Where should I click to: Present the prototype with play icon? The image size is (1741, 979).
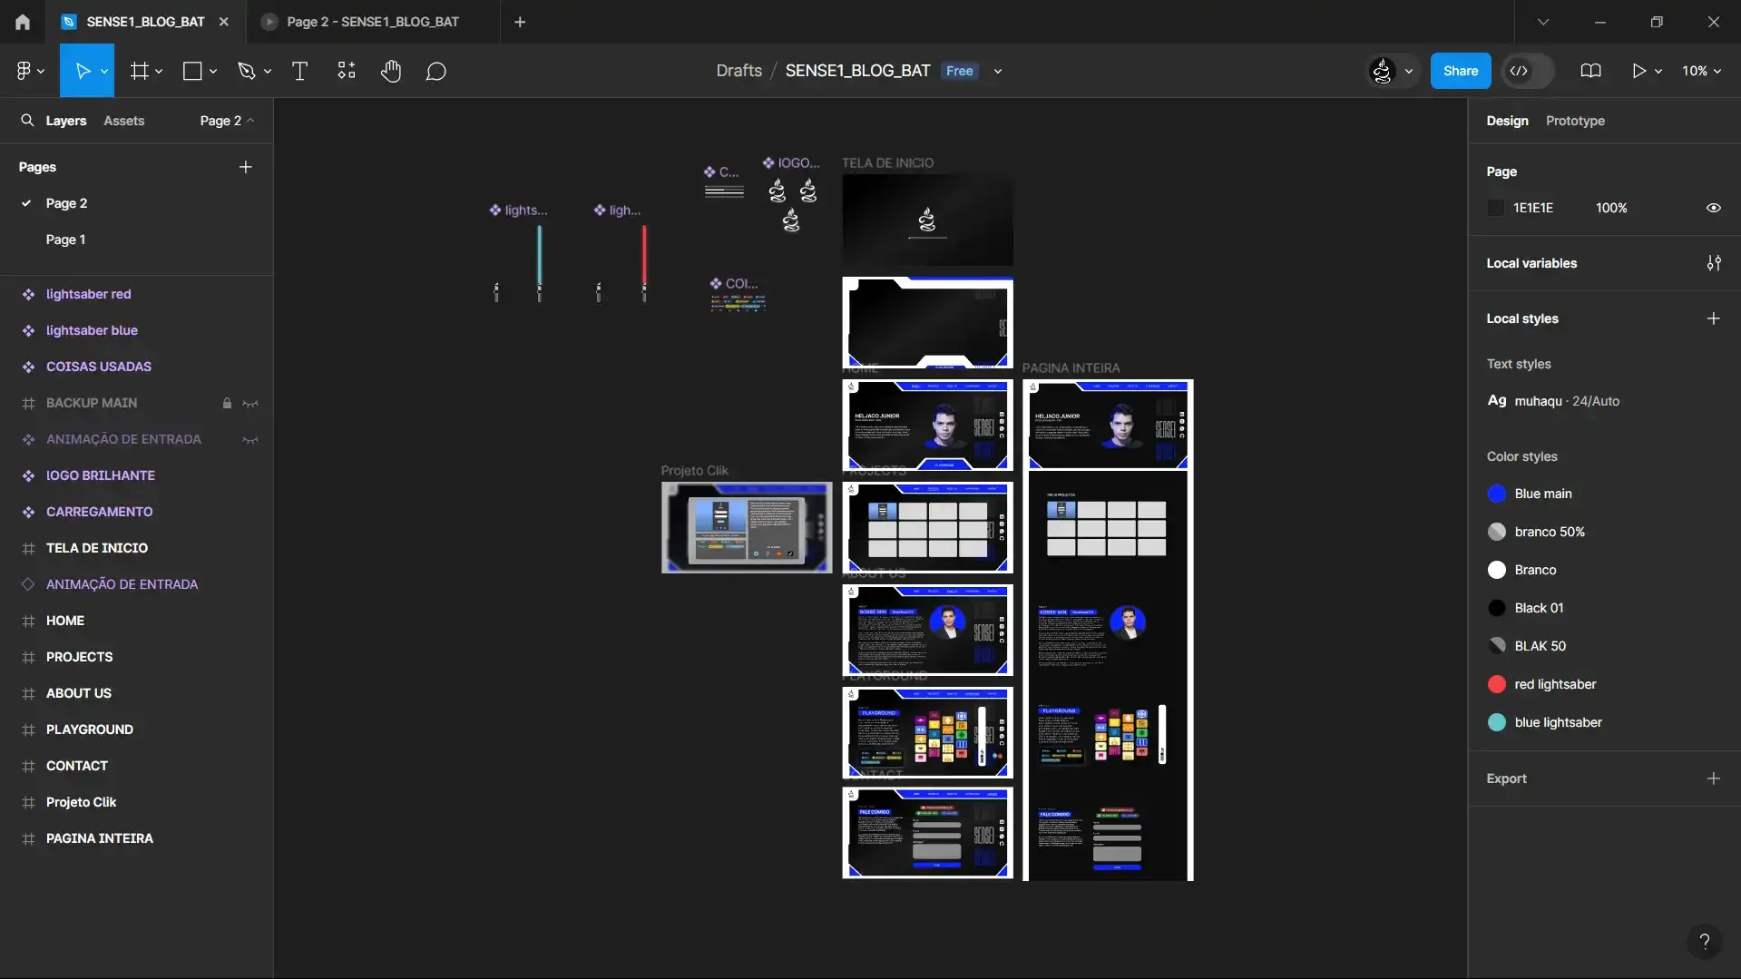1638,71
